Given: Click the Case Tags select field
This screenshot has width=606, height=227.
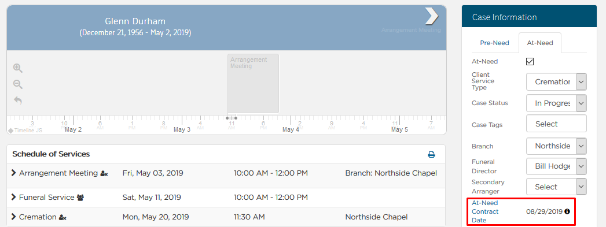Looking at the screenshot, I should pyautogui.click(x=556, y=124).
